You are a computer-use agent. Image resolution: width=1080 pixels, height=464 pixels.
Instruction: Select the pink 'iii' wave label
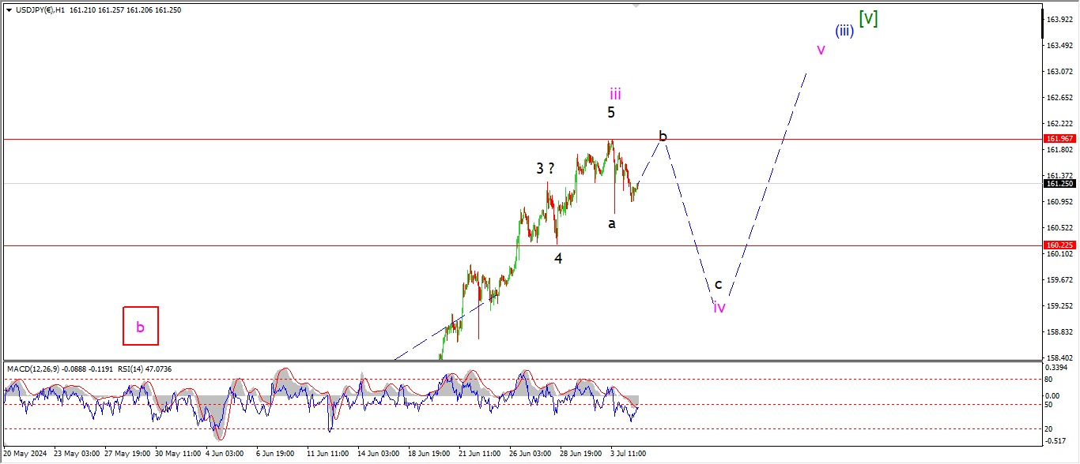coord(615,95)
